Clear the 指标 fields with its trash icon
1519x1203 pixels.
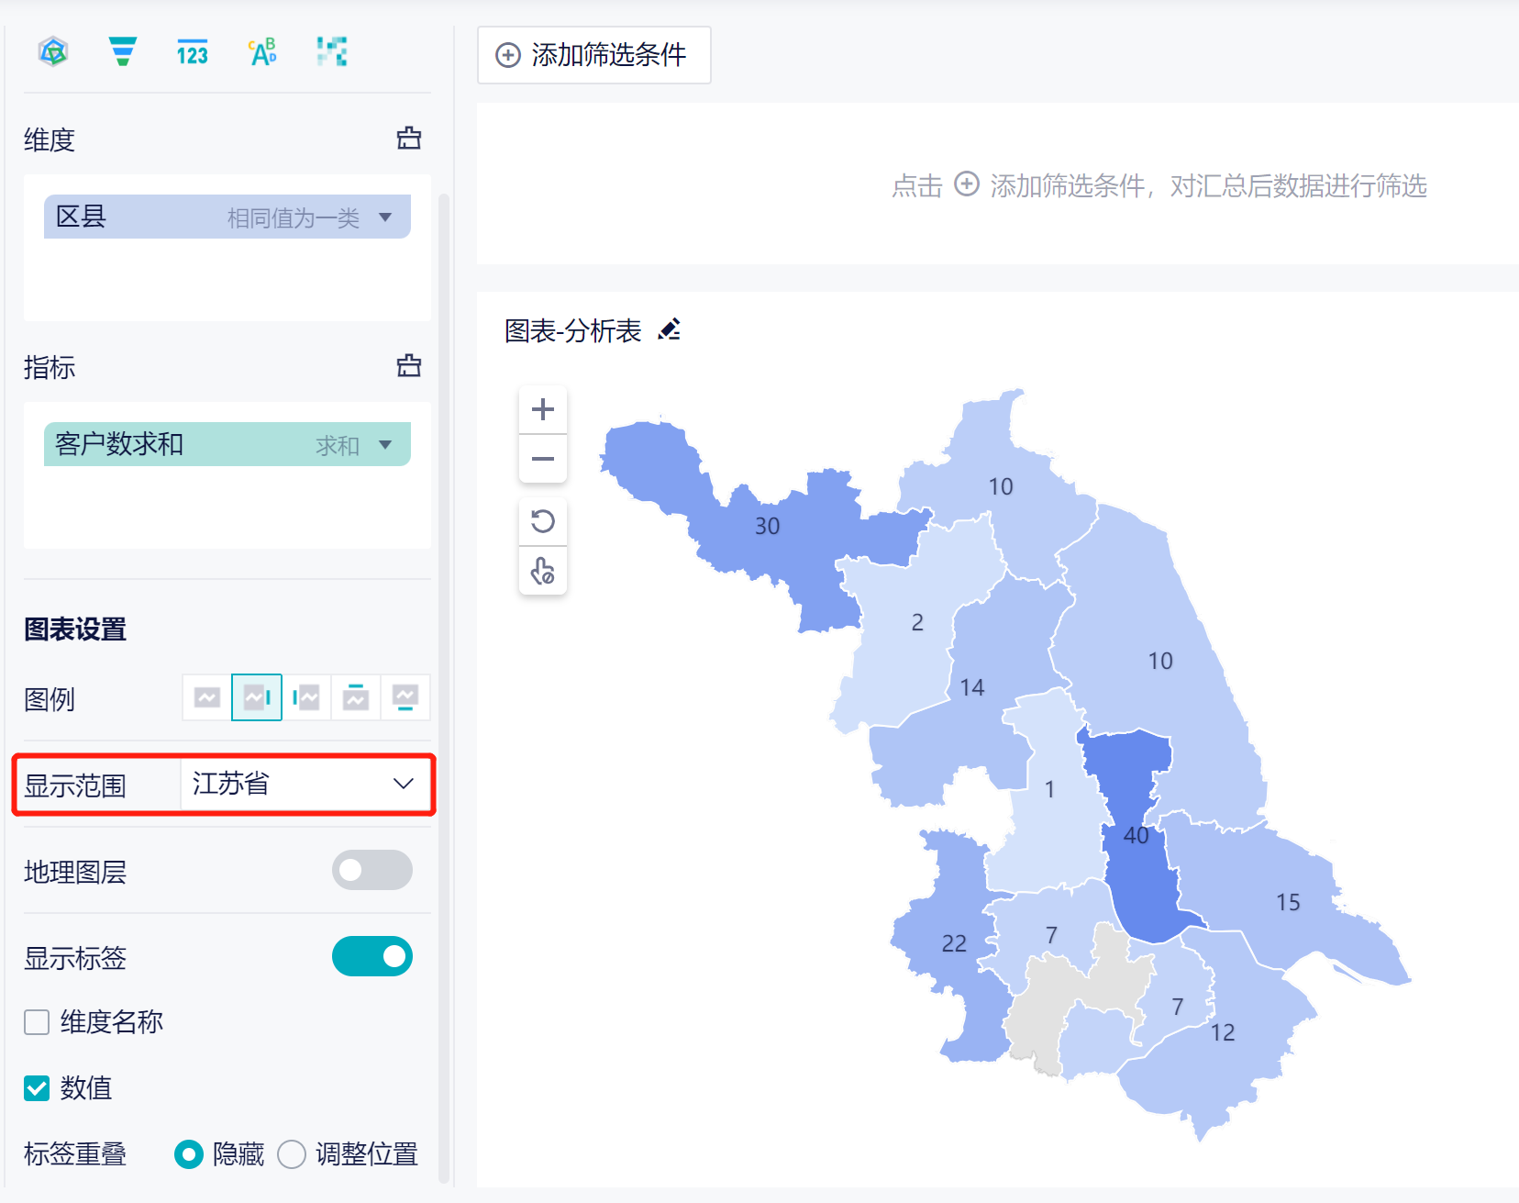click(x=409, y=366)
